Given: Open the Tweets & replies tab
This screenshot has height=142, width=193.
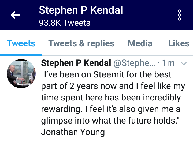Looking at the screenshot, I should [x=81, y=43].
